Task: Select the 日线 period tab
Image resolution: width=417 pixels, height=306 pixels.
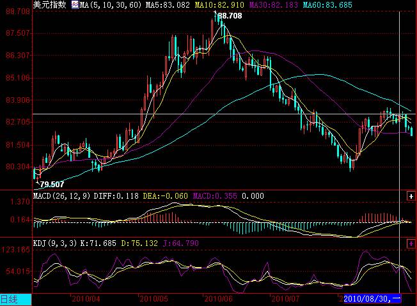Action: [15, 300]
